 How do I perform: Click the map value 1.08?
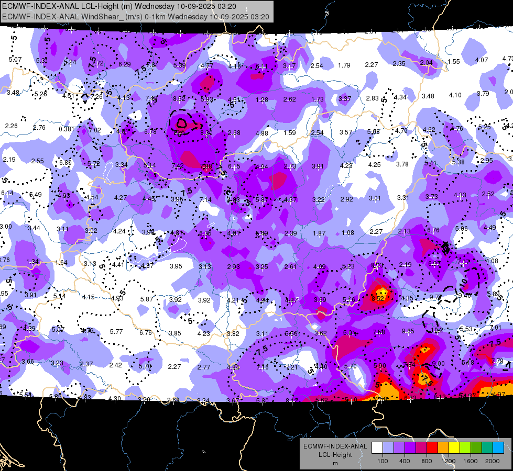348,233
